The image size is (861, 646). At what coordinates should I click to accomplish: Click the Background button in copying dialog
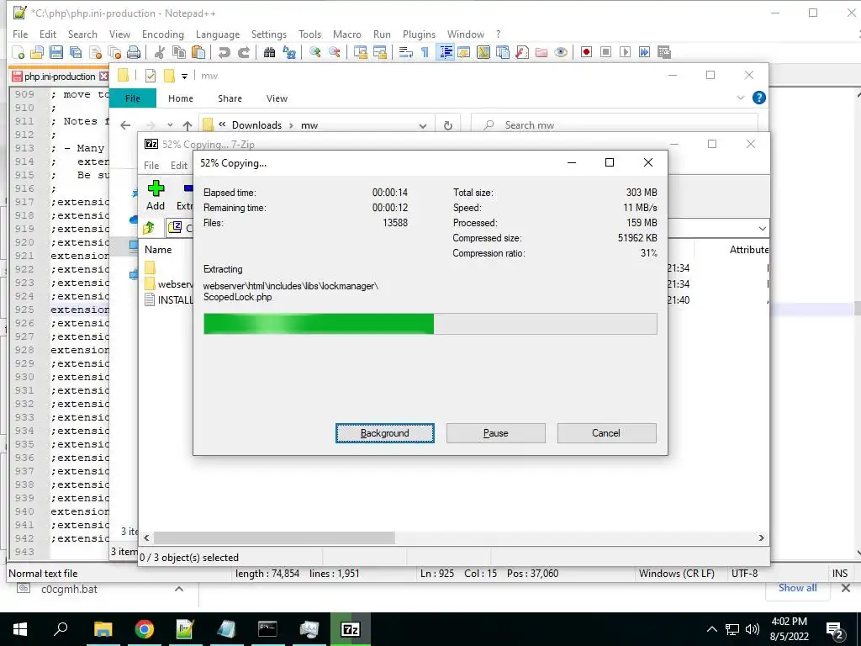tap(384, 433)
